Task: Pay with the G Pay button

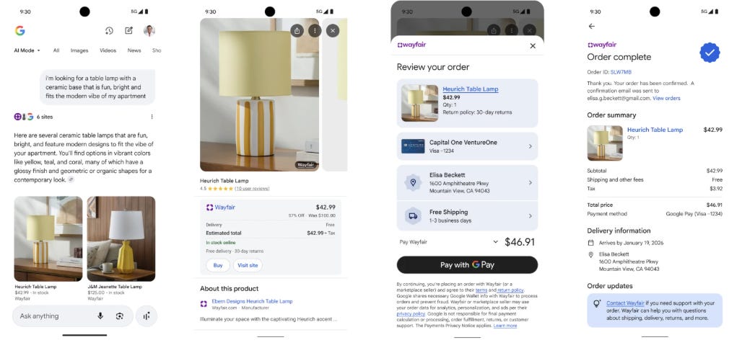Action: [467, 265]
